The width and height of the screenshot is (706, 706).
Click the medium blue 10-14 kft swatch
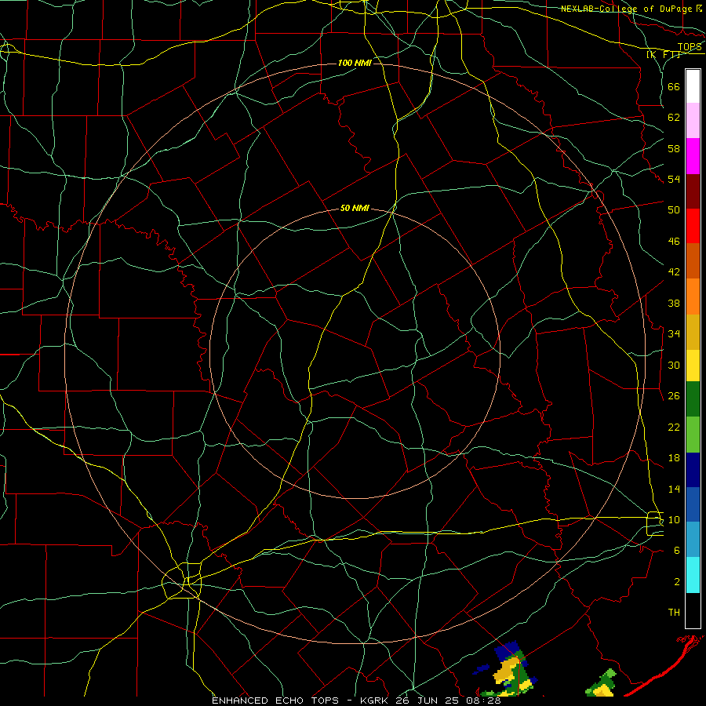click(x=693, y=504)
